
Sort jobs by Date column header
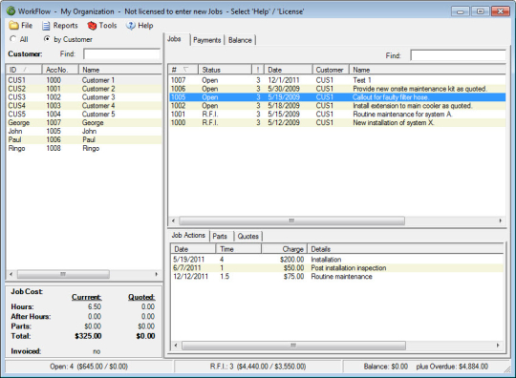[x=288, y=70]
